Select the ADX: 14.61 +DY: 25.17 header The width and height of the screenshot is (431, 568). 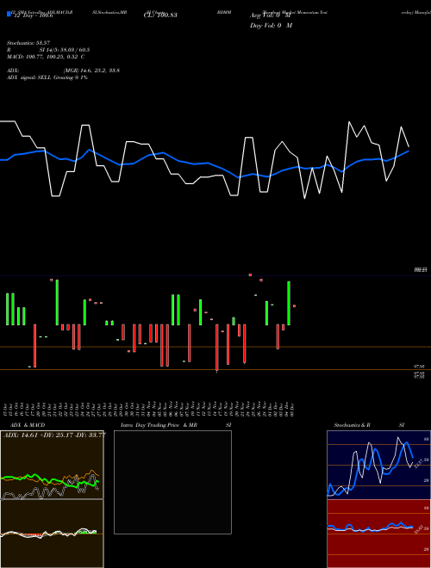54,435
